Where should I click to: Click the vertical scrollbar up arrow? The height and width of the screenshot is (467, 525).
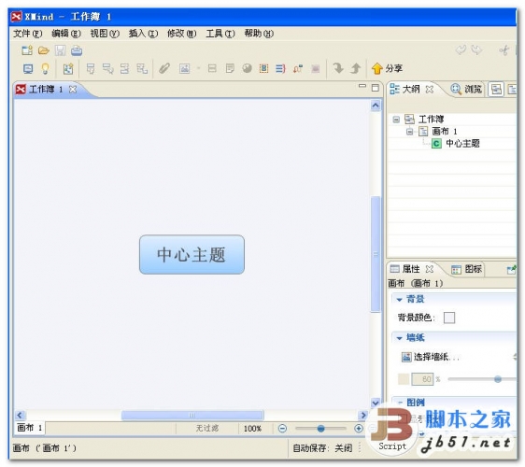tap(376, 106)
